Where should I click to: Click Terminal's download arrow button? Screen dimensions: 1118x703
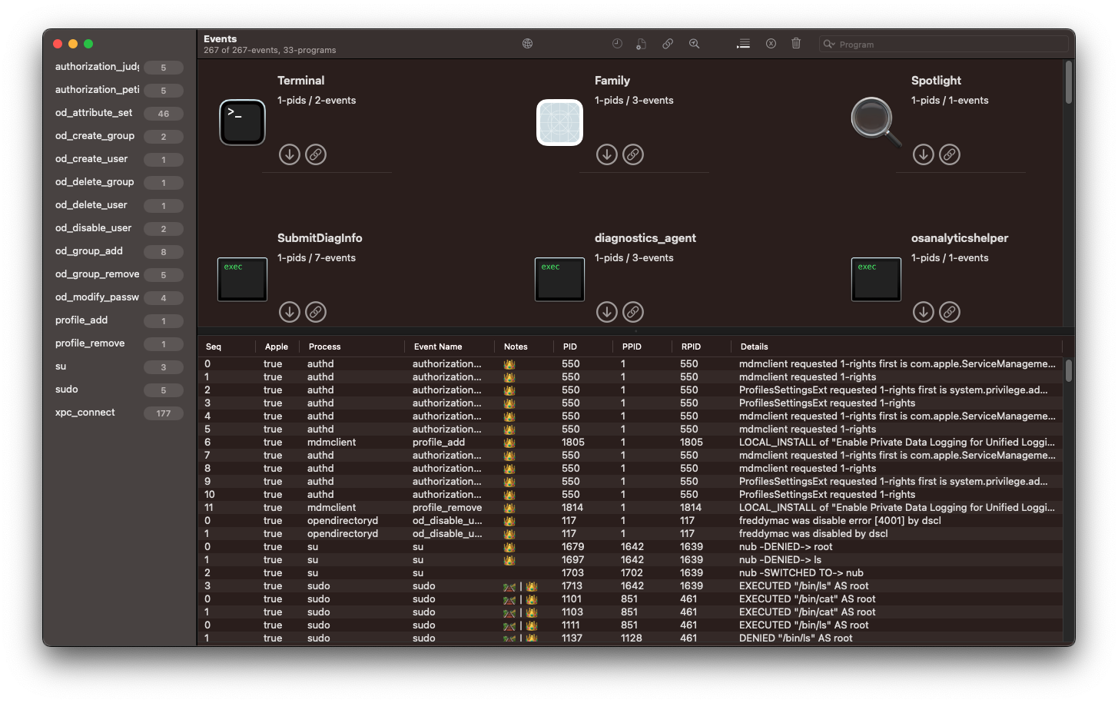pyautogui.click(x=290, y=154)
